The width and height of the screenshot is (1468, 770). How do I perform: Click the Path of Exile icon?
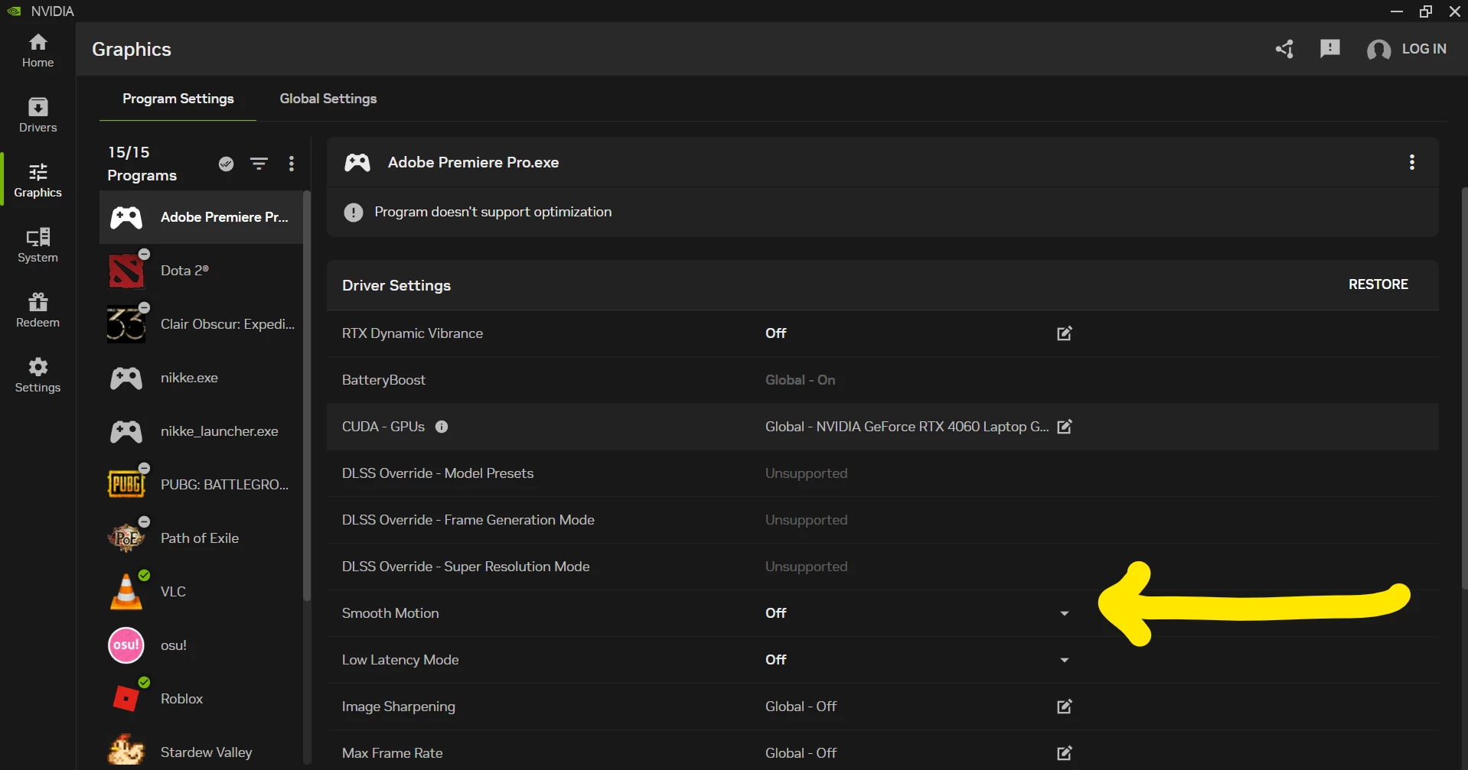click(126, 538)
